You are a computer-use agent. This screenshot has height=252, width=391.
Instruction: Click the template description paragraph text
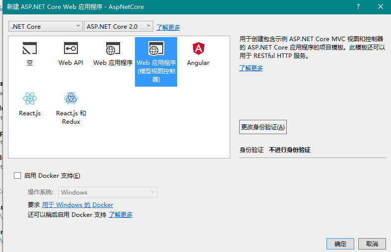pos(312,47)
